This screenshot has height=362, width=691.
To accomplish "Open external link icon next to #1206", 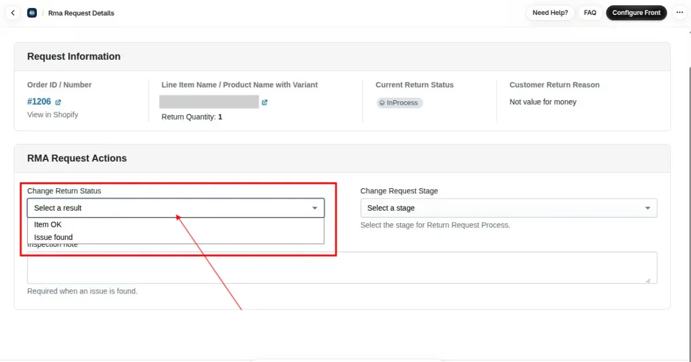I will tap(58, 102).
